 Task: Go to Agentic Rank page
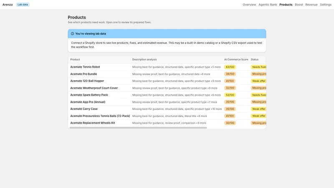pyautogui.click(x=268, y=5)
